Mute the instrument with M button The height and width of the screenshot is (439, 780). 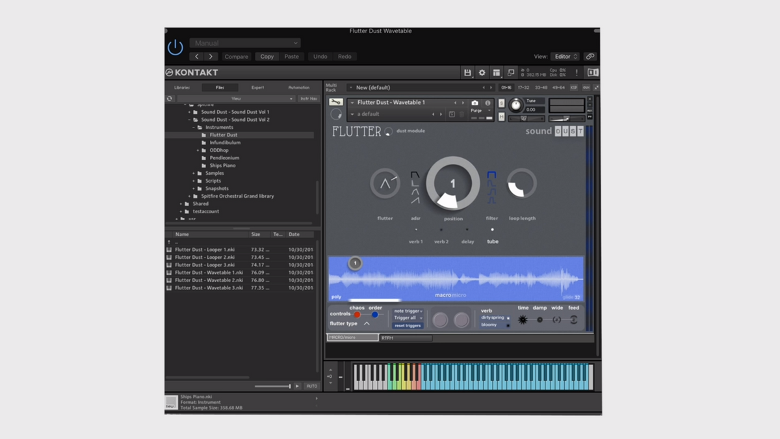point(501,117)
